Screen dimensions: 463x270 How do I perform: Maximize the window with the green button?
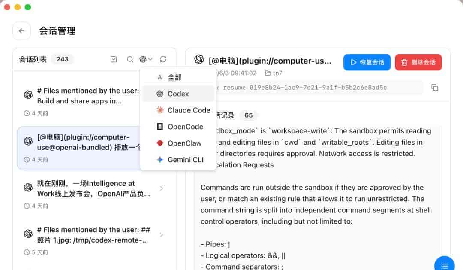[x=28, y=7]
